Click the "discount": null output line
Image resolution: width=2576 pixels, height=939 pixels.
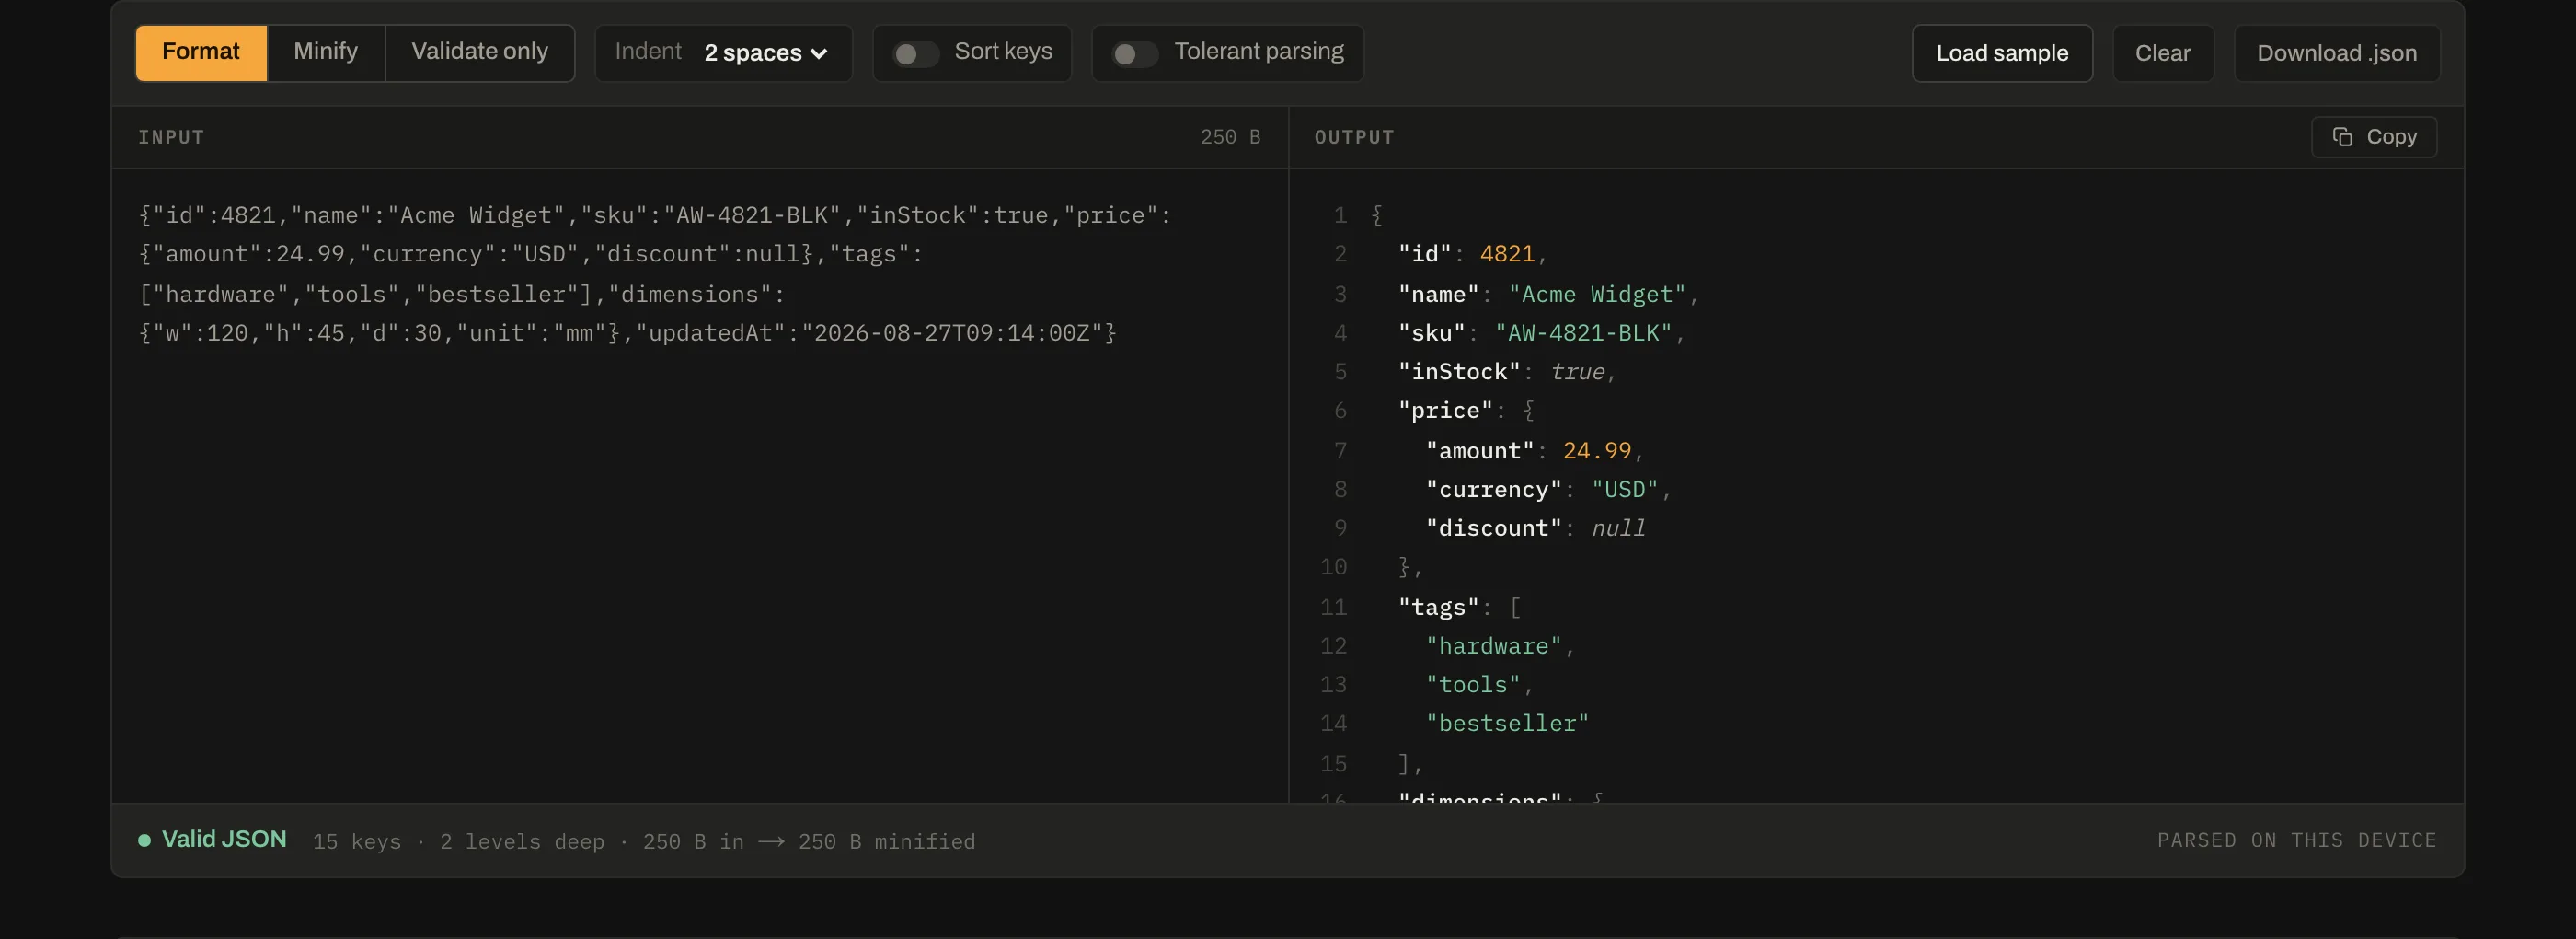(1535, 528)
